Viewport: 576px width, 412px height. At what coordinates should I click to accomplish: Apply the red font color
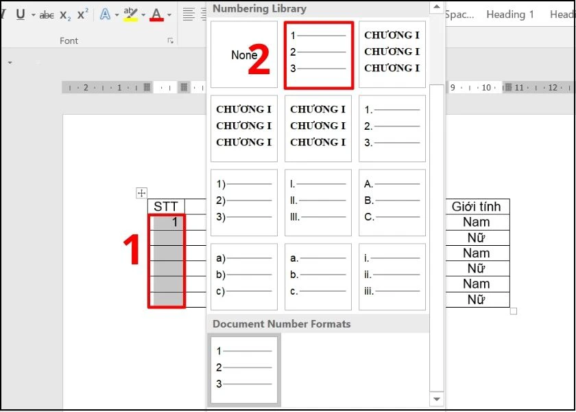pyautogui.click(x=157, y=14)
